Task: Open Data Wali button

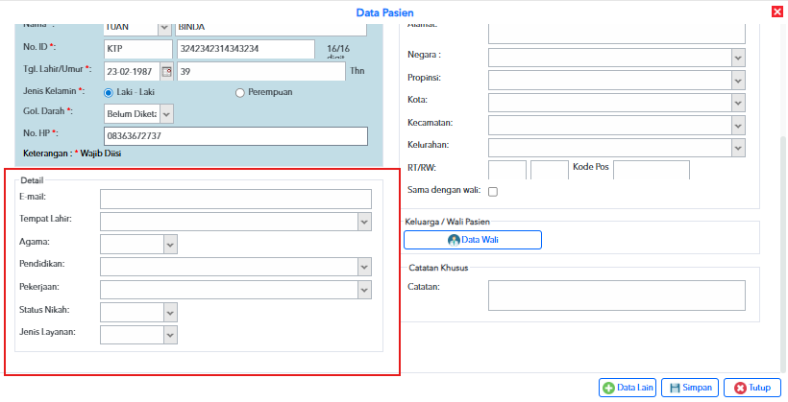Action: pos(473,240)
